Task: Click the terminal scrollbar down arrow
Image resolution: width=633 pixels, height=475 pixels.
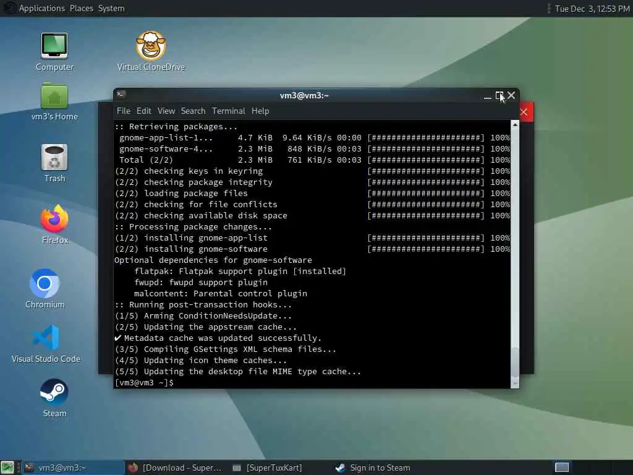Action: point(515,383)
